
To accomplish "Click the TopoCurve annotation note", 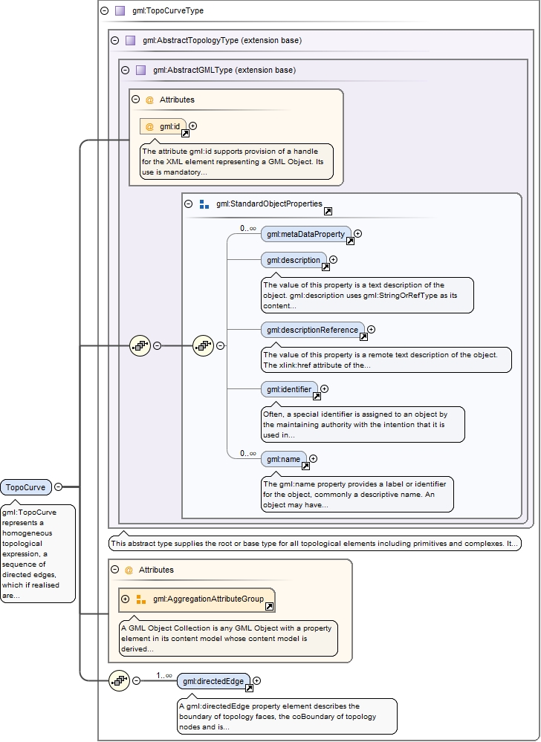I will coord(38,553).
